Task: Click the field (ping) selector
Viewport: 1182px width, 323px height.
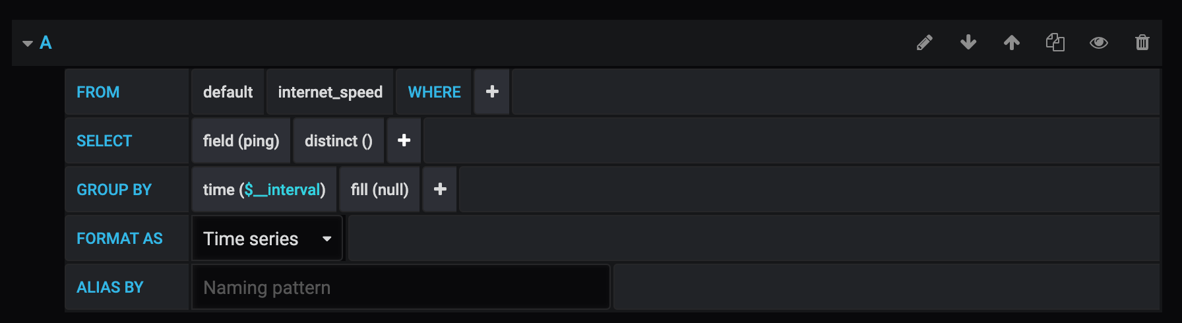Action: click(x=241, y=141)
